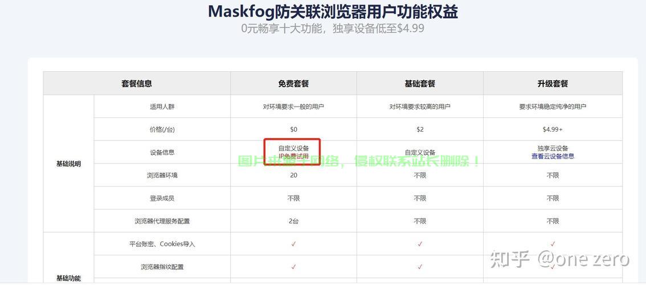
Task: Click the 独享云设备 cell text
Action: [x=553, y=148]
